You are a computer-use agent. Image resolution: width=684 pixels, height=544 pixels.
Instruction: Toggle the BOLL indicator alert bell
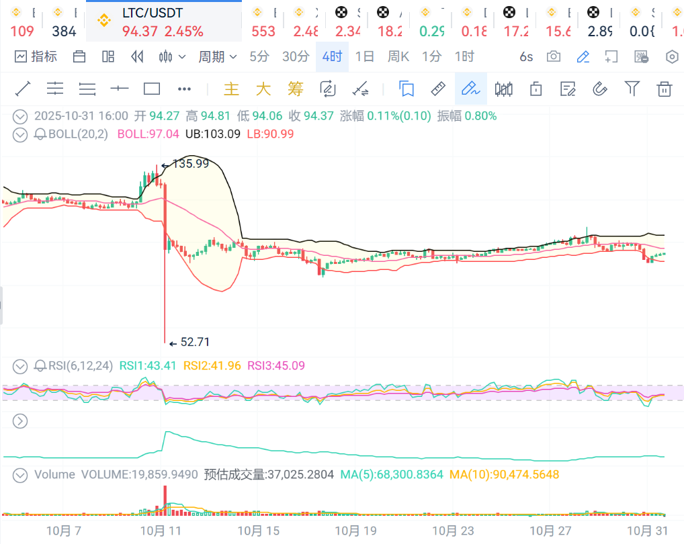pos(40,134)
